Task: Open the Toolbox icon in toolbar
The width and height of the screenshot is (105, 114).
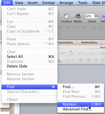Action: click(x=66, y=16)
